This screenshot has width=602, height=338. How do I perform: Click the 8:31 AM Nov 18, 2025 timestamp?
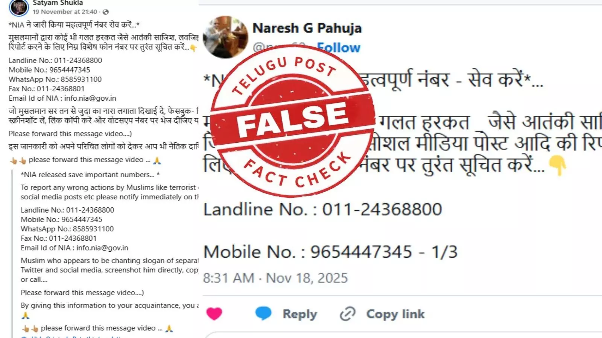click(275, 278)
